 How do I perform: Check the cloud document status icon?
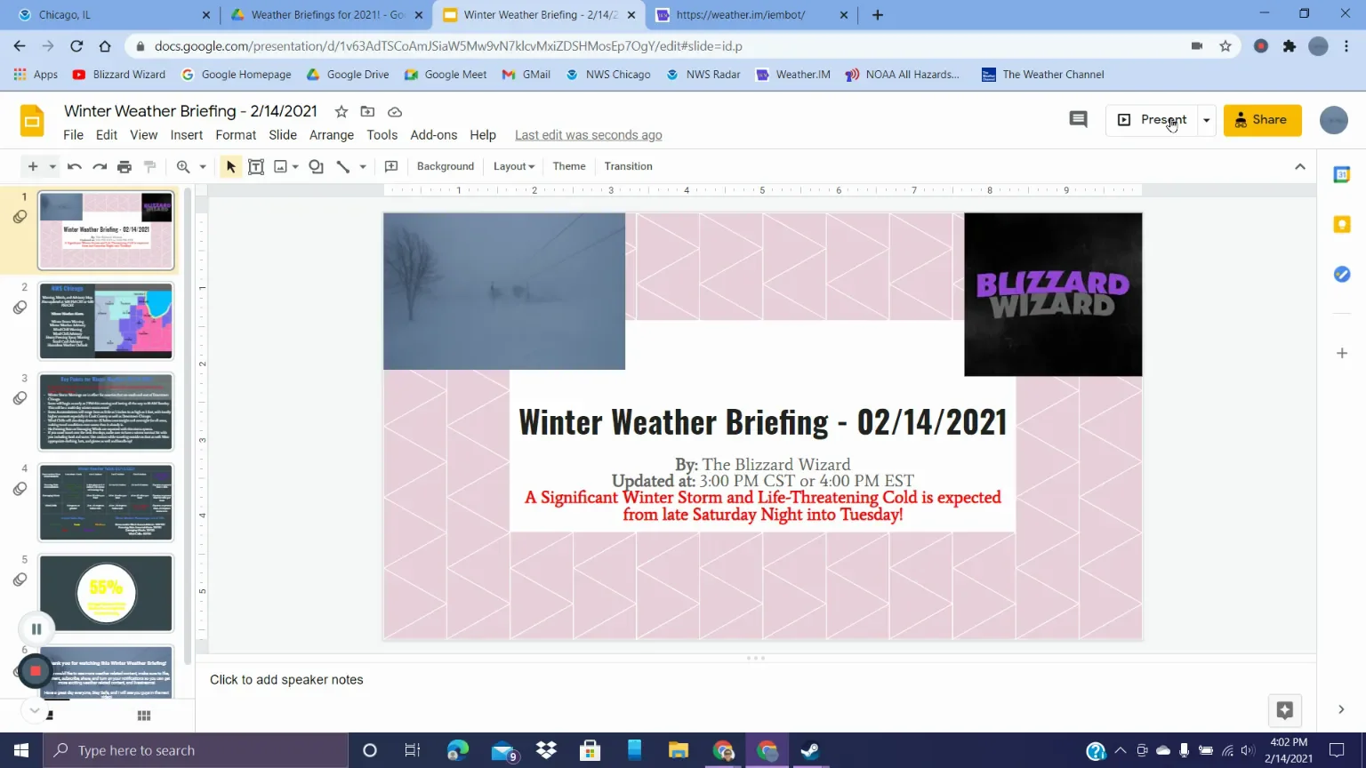click(x=395, y=111)
